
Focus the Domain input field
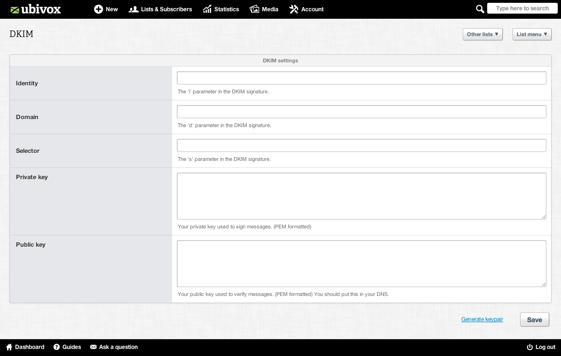[x=361, y=112]
